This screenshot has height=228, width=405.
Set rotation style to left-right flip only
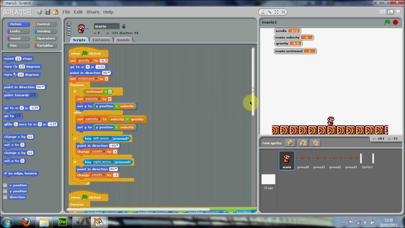coord(69,28)
